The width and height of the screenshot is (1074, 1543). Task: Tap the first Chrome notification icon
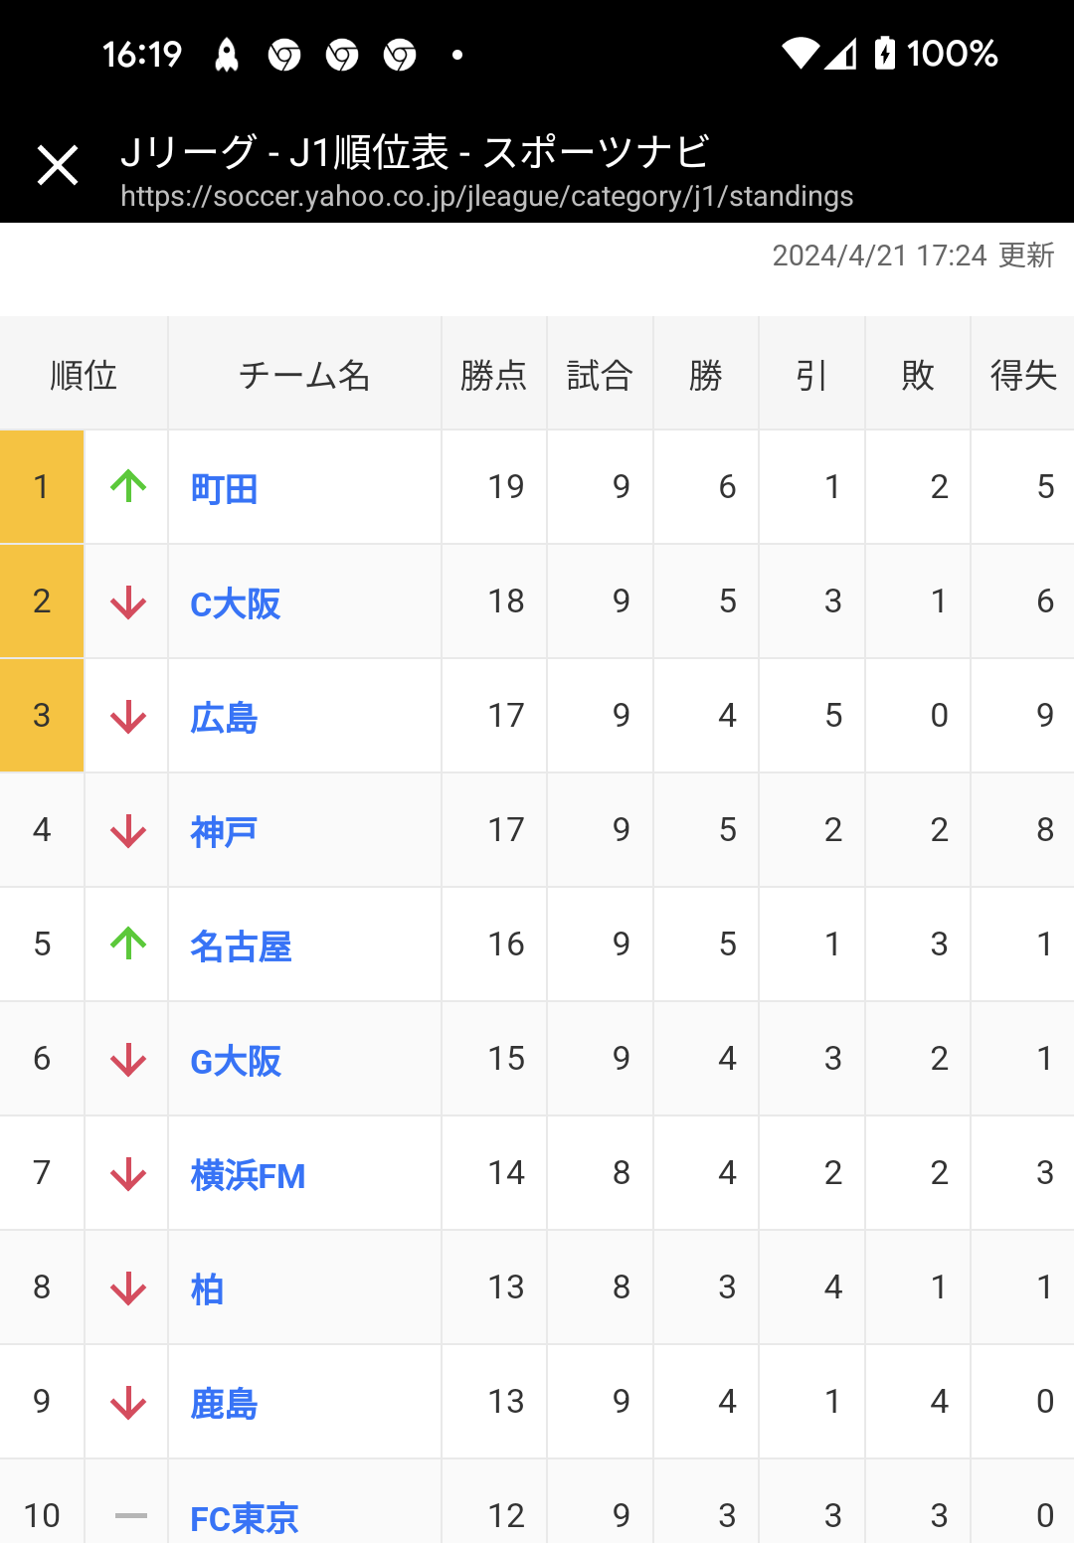284,55
